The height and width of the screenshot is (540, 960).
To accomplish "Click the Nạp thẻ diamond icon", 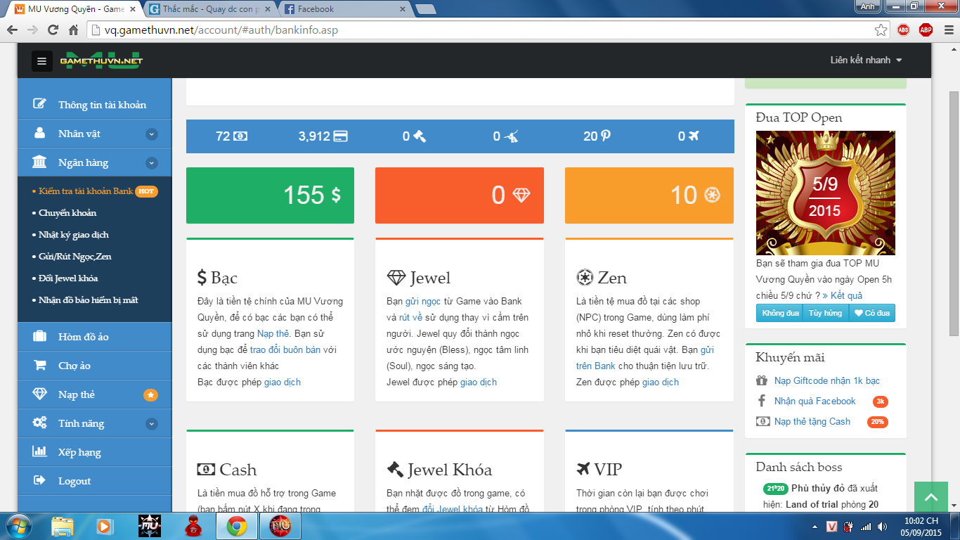I will coord(40,394).
